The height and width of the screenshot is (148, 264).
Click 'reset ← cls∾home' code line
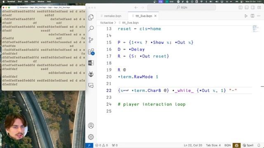pyautogui.click(x=139, y=29)
